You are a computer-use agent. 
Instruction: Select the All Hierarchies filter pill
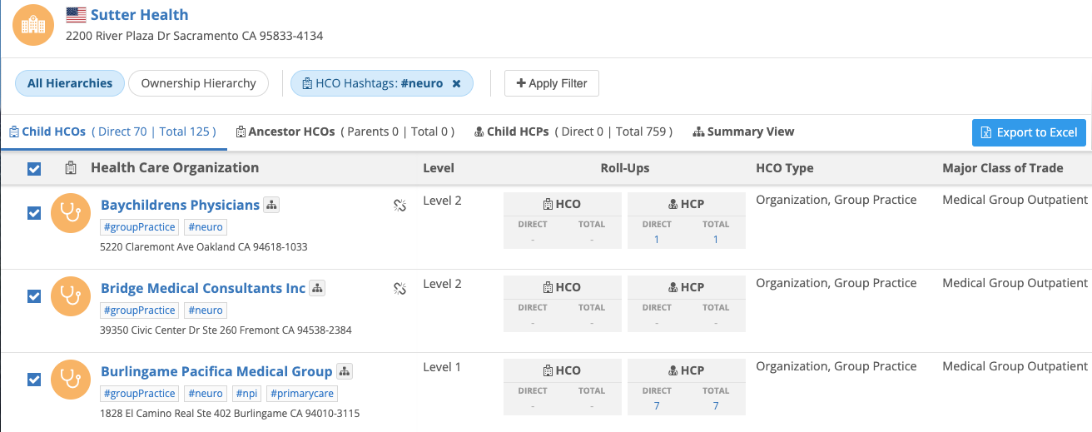pos(70,83)
